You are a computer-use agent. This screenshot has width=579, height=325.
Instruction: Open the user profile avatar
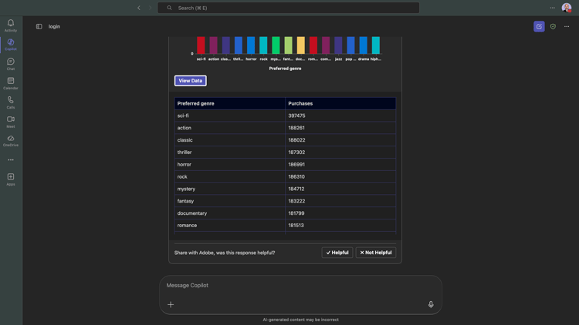pyautogui.click(x=566, y=8)
